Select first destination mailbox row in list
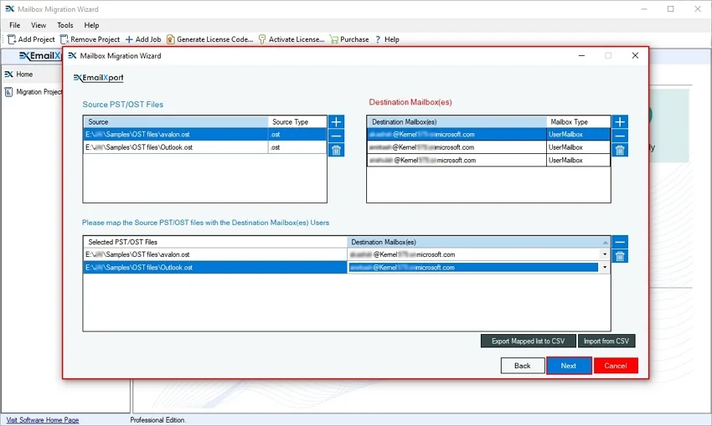The height and width of the screenshot is (426, 712). pyautogui.click(x=488, y=134)
